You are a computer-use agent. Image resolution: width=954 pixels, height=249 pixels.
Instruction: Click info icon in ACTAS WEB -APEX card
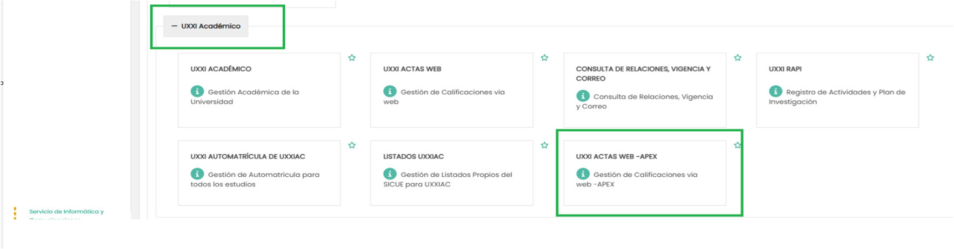[583, 174]
